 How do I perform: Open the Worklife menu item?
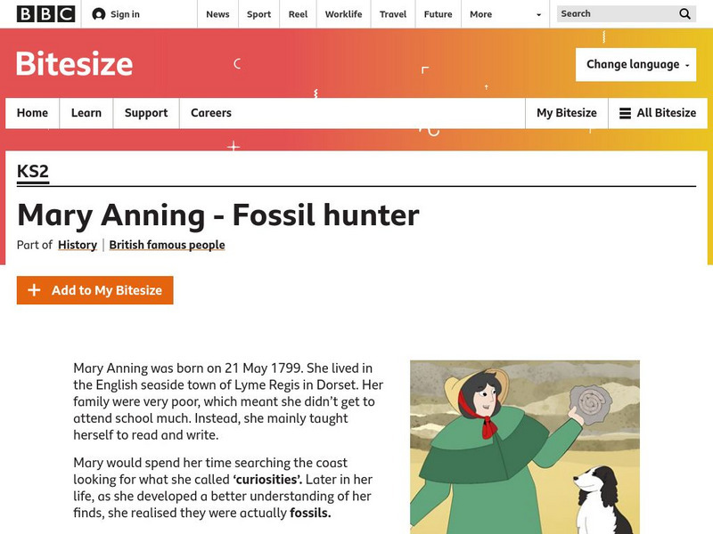(x=344, y=13)
